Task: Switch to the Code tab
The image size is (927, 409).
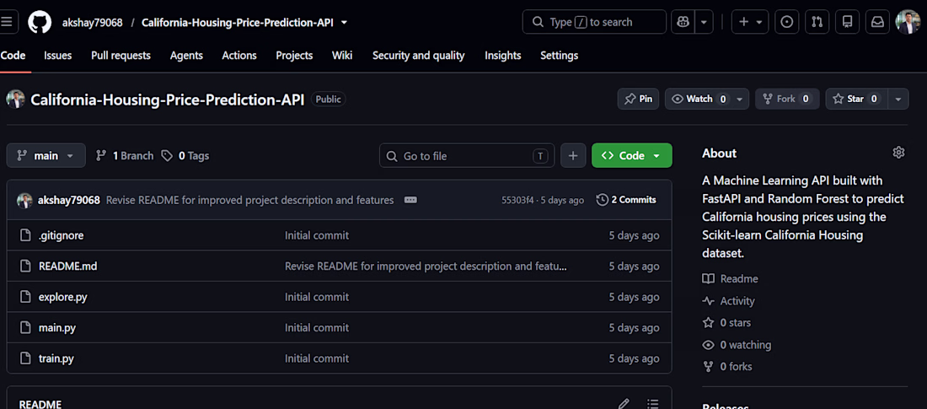Action: (13, 56)
